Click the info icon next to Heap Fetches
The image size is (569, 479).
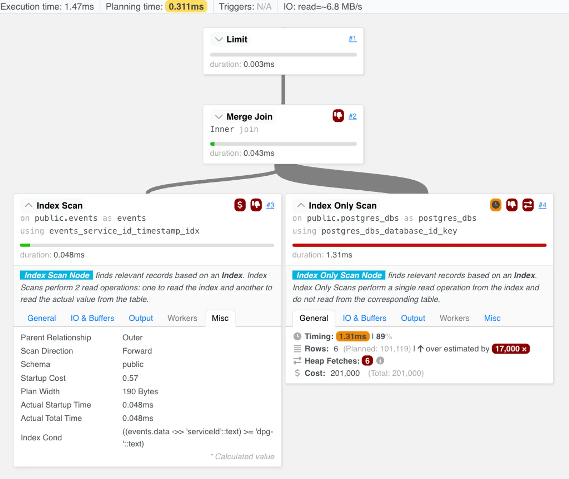coord(381,361)
